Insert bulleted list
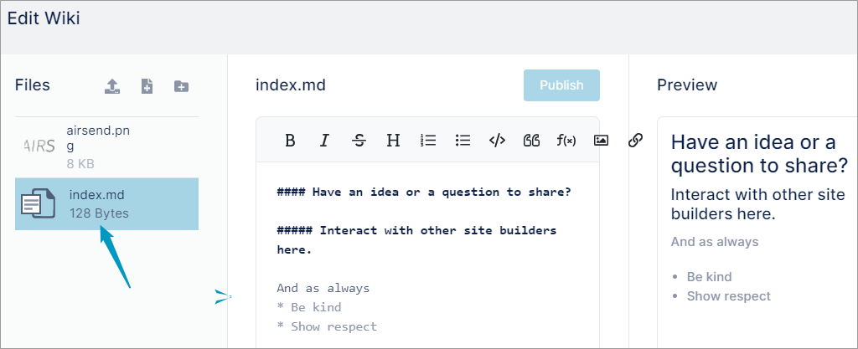This screenshot has height=349, width=858. tap(463, 141)
